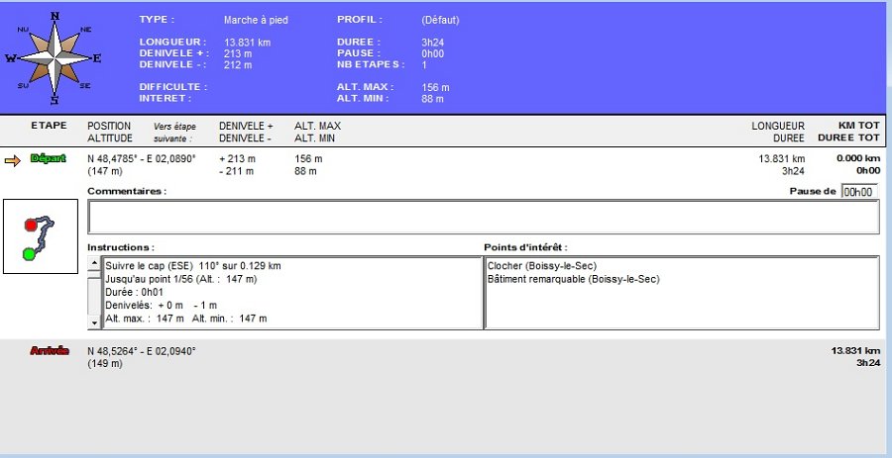Viewport: 892px width, 458px height.
Task: Select Bâtiment remarquable (Boissy-le-Sec) entry
Action: [x=573, y=279]
